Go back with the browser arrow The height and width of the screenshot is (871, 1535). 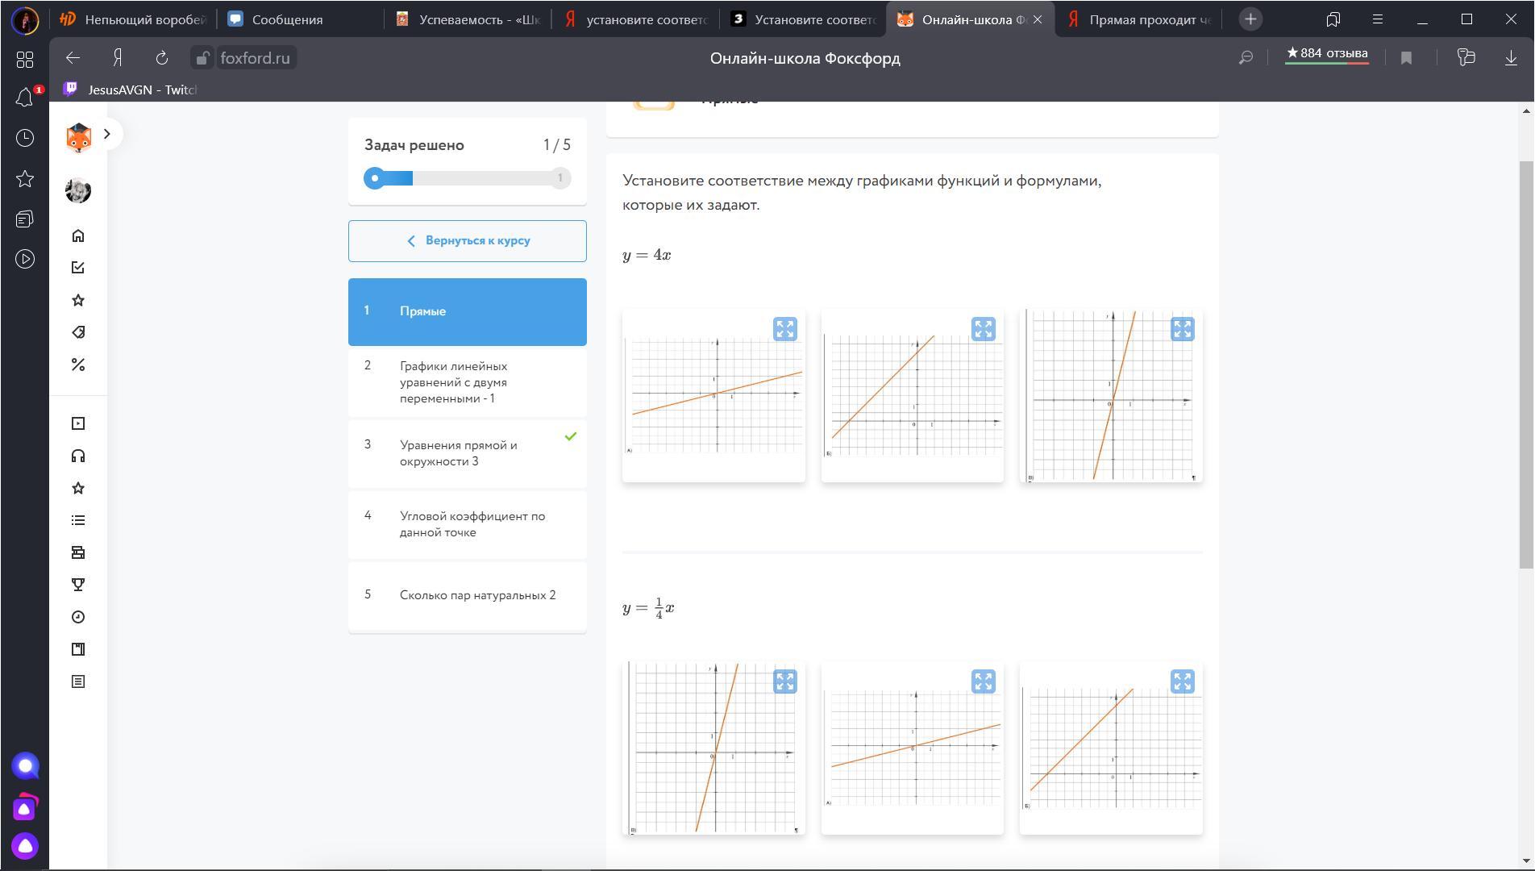[x=73, y=58]
